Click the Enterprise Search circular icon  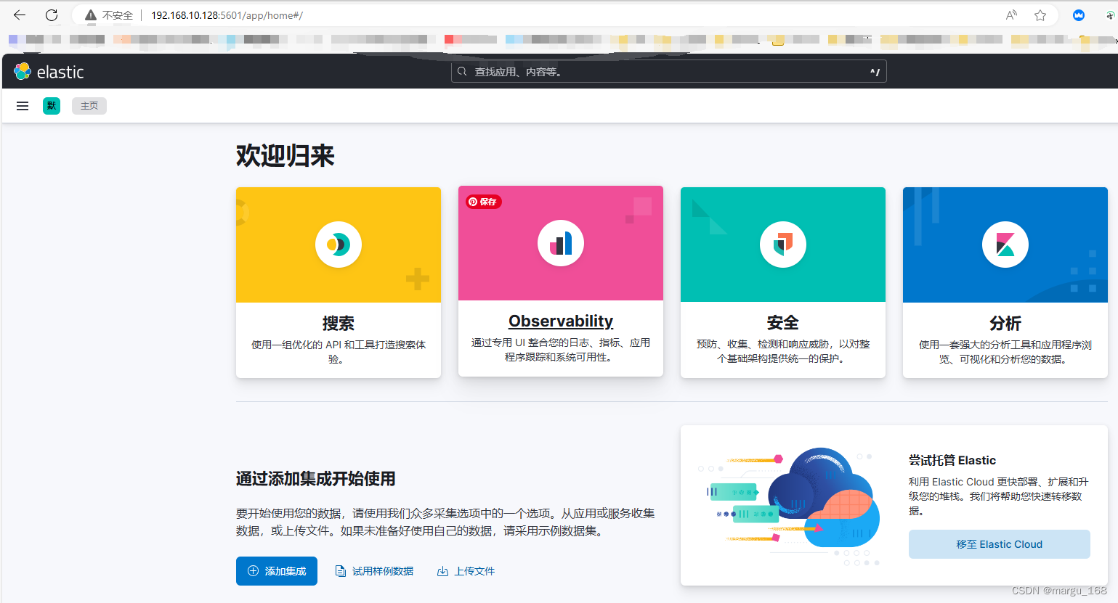click(339, 245)
